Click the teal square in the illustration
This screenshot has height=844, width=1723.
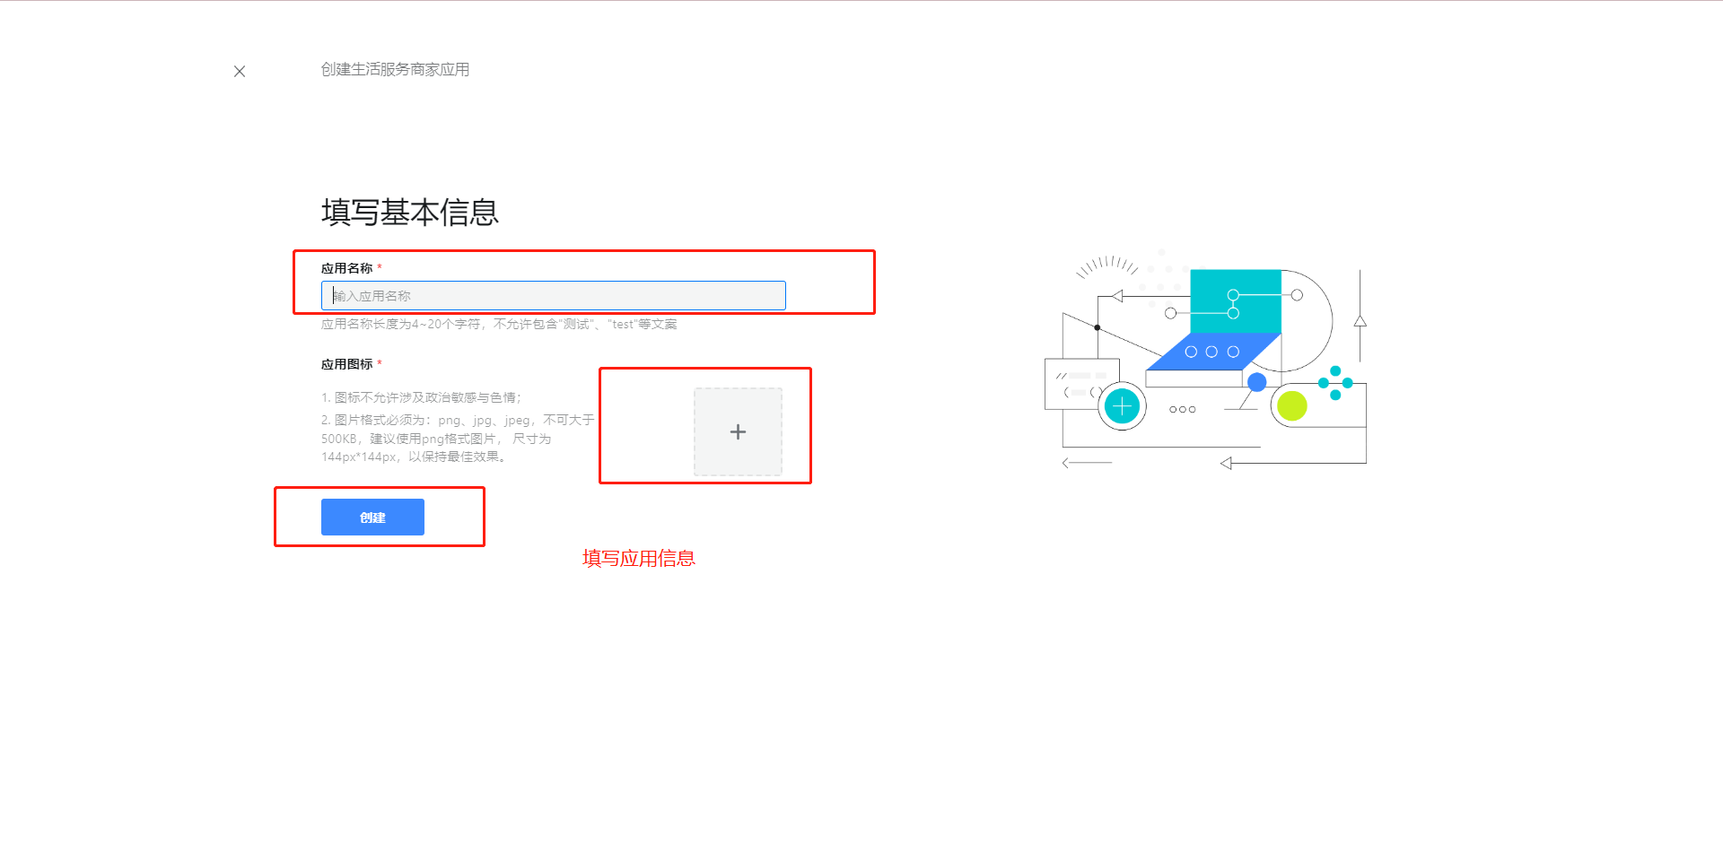pyautogui.click(x=1236, y=300)
